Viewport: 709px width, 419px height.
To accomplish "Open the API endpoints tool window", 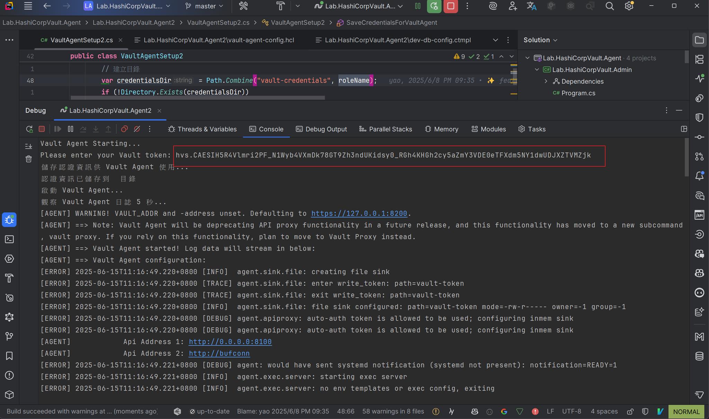I will coord(699,215).
